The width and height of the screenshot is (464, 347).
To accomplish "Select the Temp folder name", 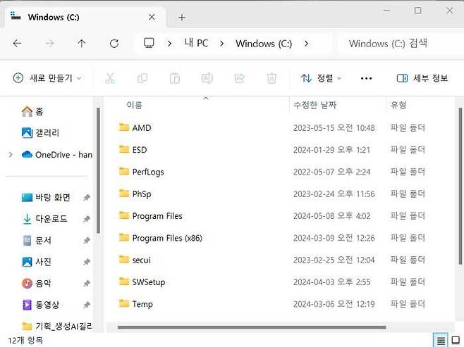I will (142, 304).
